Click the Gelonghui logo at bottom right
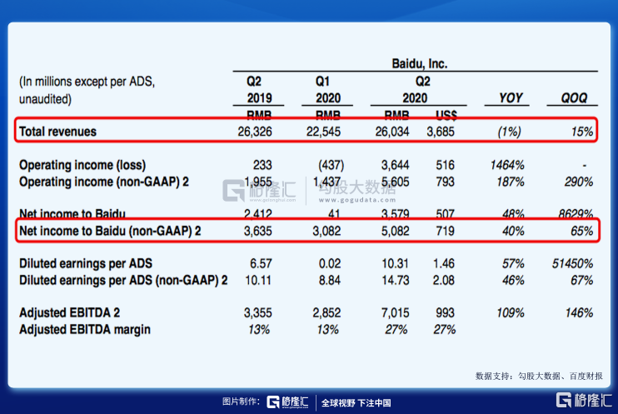 (586, 402)
